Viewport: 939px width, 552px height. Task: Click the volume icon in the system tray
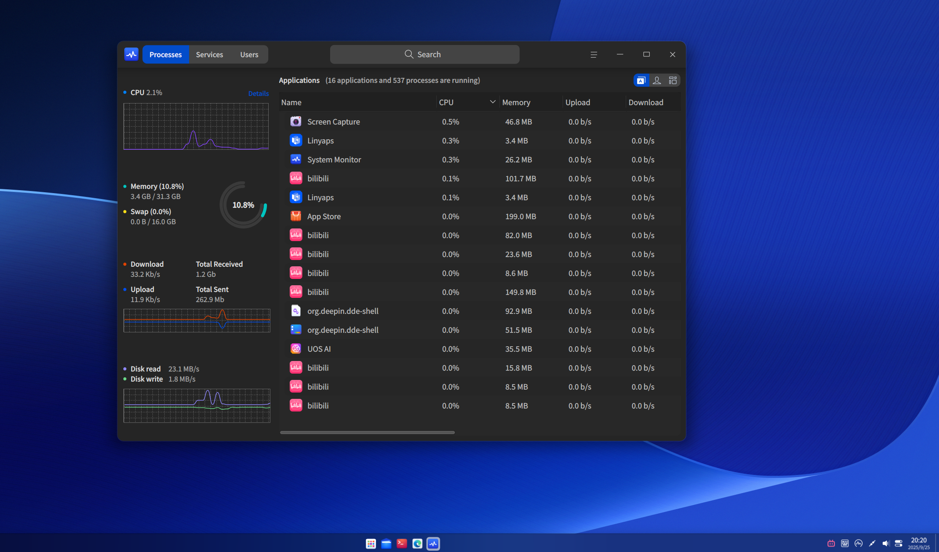(x=886, y=543)
